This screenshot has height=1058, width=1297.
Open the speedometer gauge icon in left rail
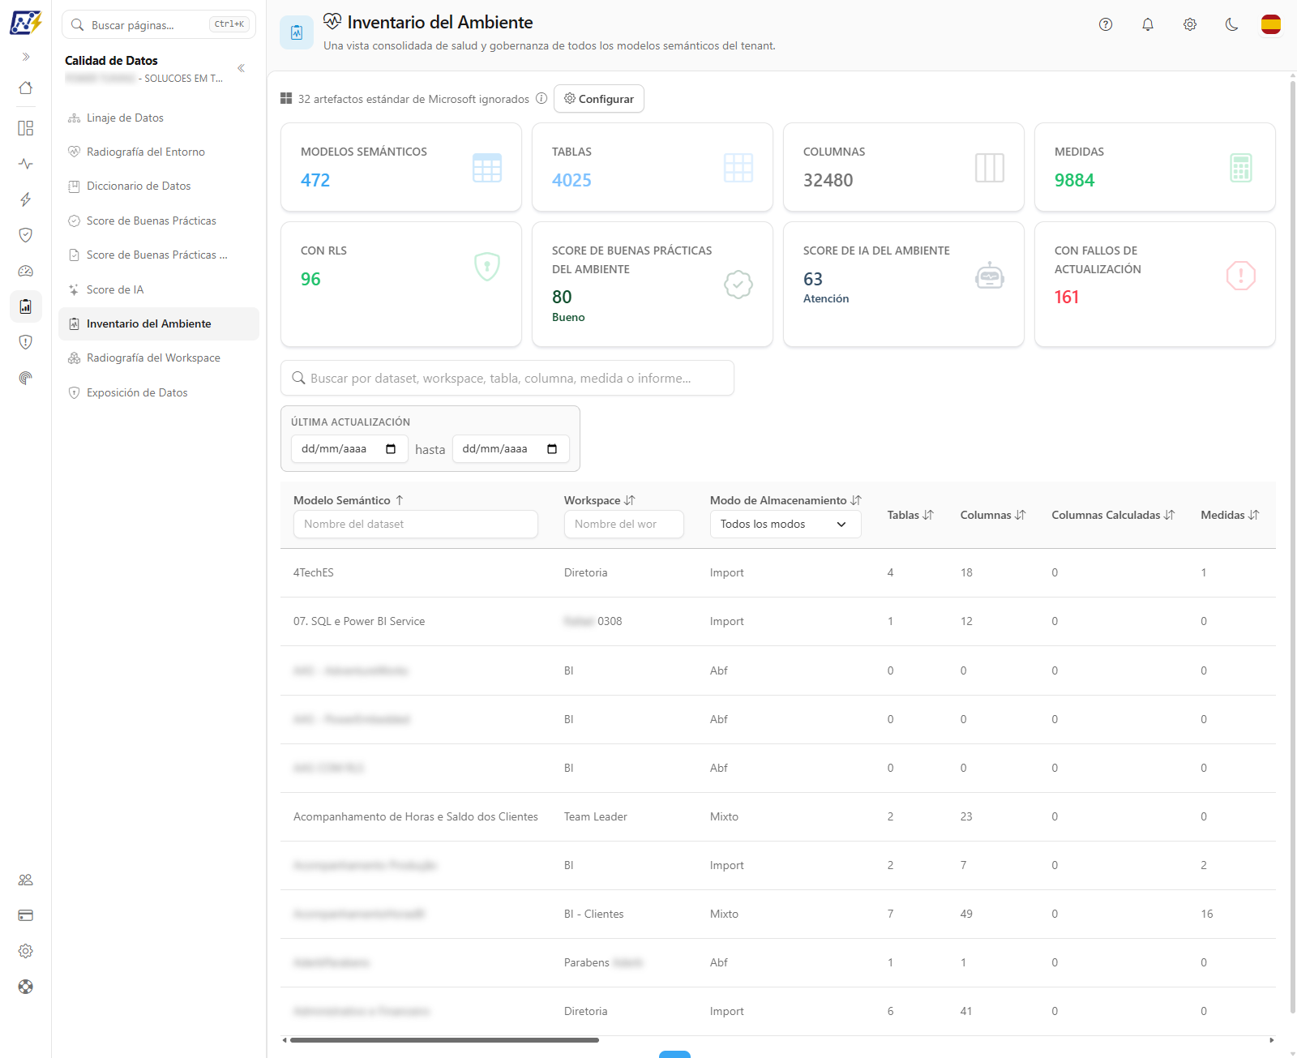point(26,271)
